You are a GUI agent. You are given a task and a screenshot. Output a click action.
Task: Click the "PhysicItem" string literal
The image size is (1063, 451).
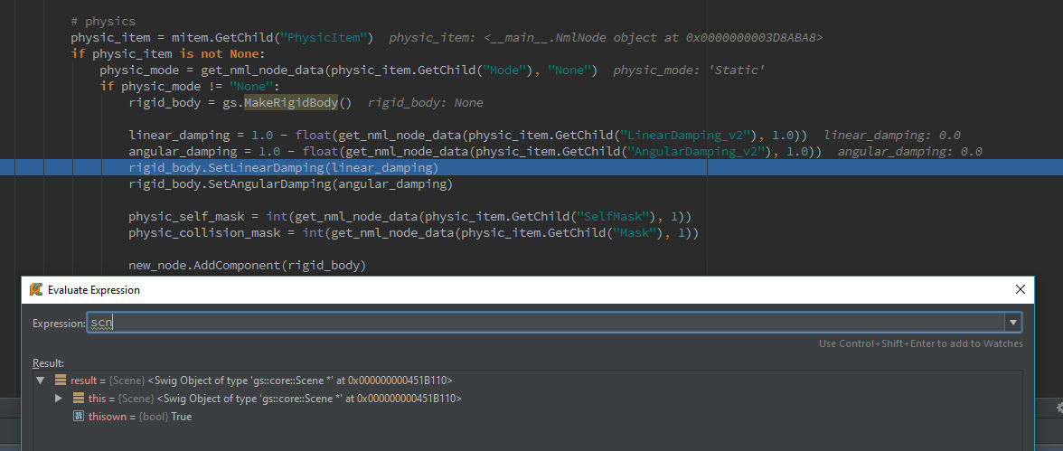(326, 37)
